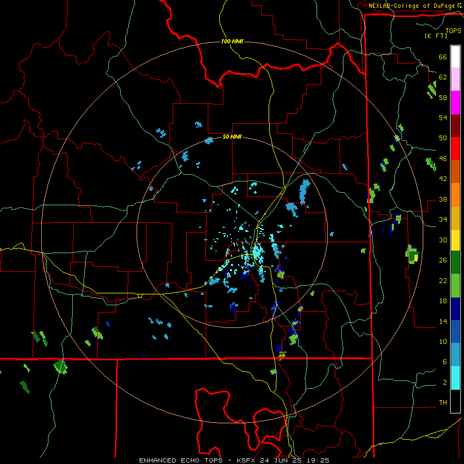Select the light green legend swatch

pyautogui.click(x=455, y=286)
